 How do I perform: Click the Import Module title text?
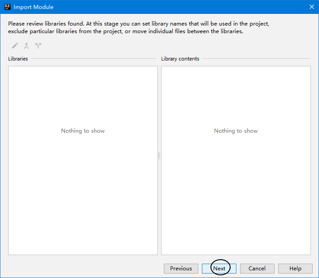[x=33, y=7]
